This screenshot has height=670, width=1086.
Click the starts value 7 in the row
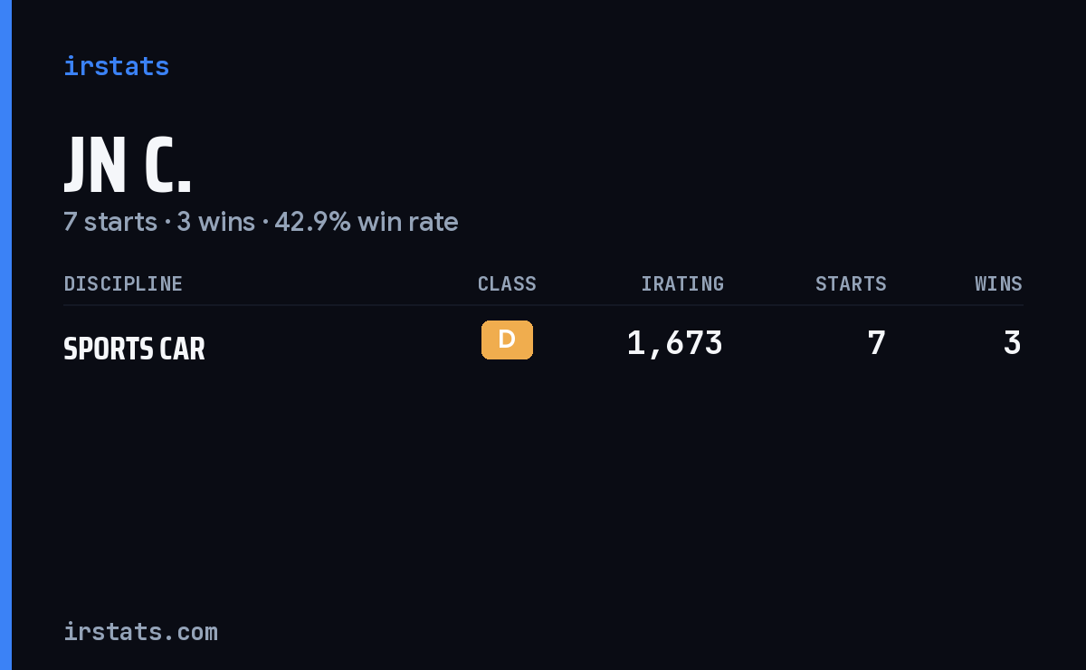tap(876, 343)
